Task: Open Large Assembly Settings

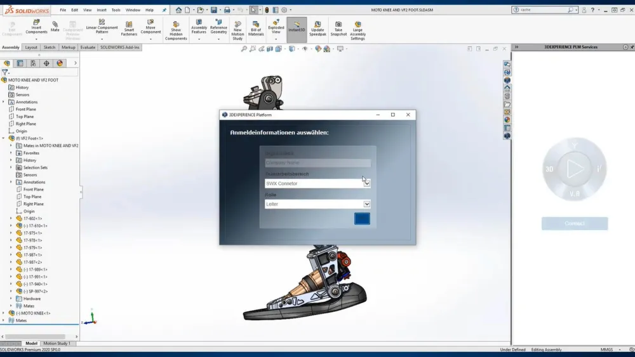Action: [x=358, y=30]
